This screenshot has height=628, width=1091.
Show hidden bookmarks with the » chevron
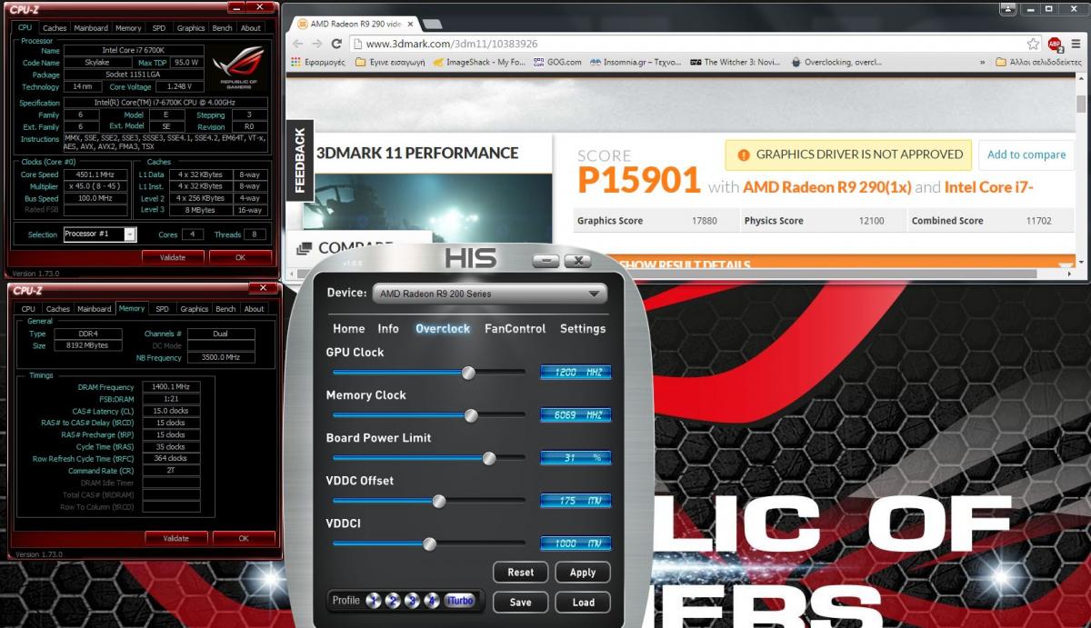pyautogui.click(x=982, y=62)
